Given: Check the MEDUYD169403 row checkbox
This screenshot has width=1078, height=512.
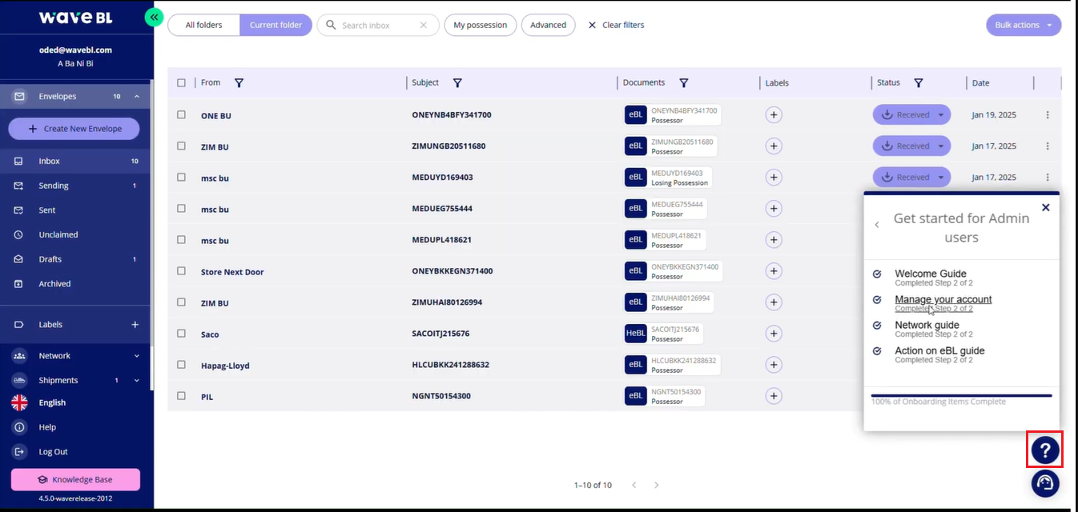Looking at the screenshot, I should pyautogui.click(x=181, y=178).
